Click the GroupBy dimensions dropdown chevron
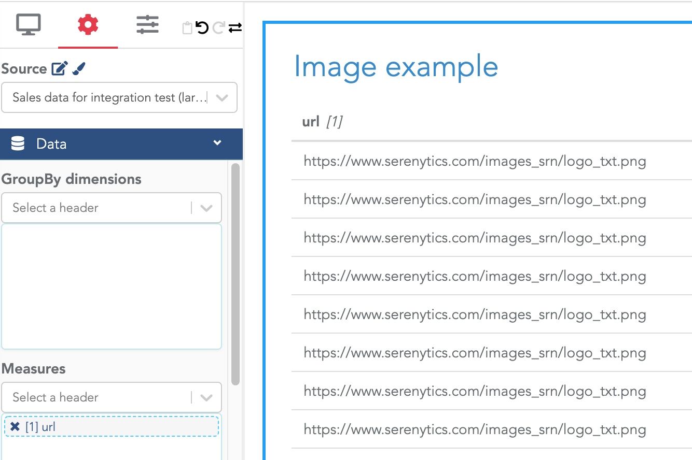The height and width of the screenshot is (460, 692). click(206, 208)
